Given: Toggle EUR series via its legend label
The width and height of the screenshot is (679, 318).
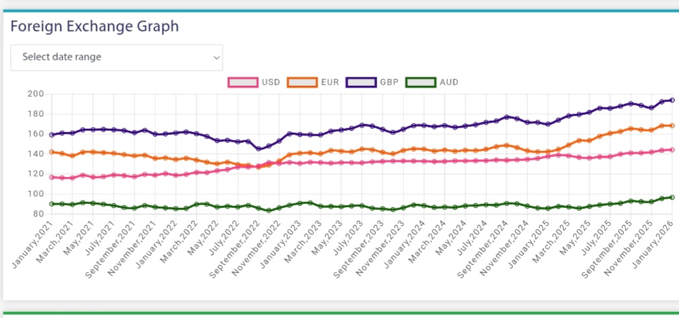Looking at the screenshot, I should pos(330,83).
